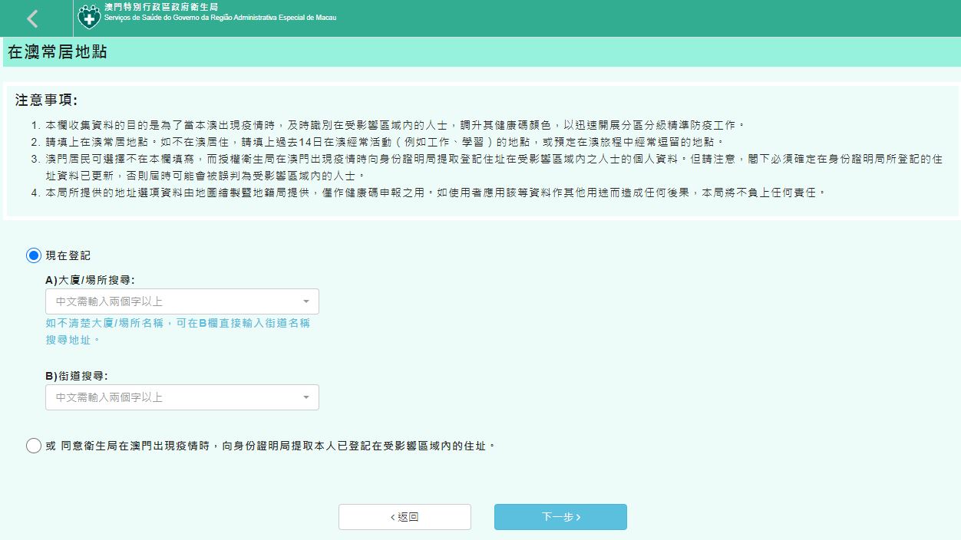
Task: Expand the 街道搜尋 dropdown arrow
Action: 305,397
